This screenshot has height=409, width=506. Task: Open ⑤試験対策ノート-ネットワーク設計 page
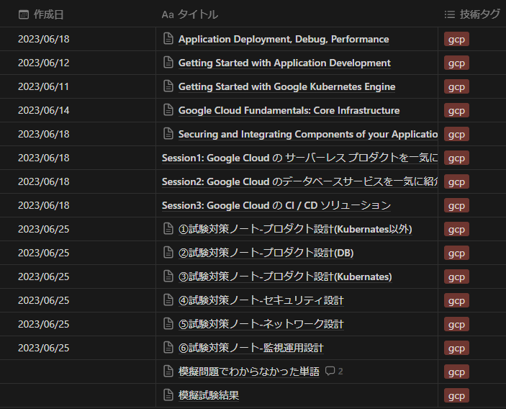[261, 324]
